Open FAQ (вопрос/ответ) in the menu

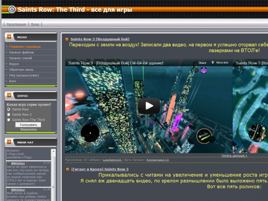(24, 75)
